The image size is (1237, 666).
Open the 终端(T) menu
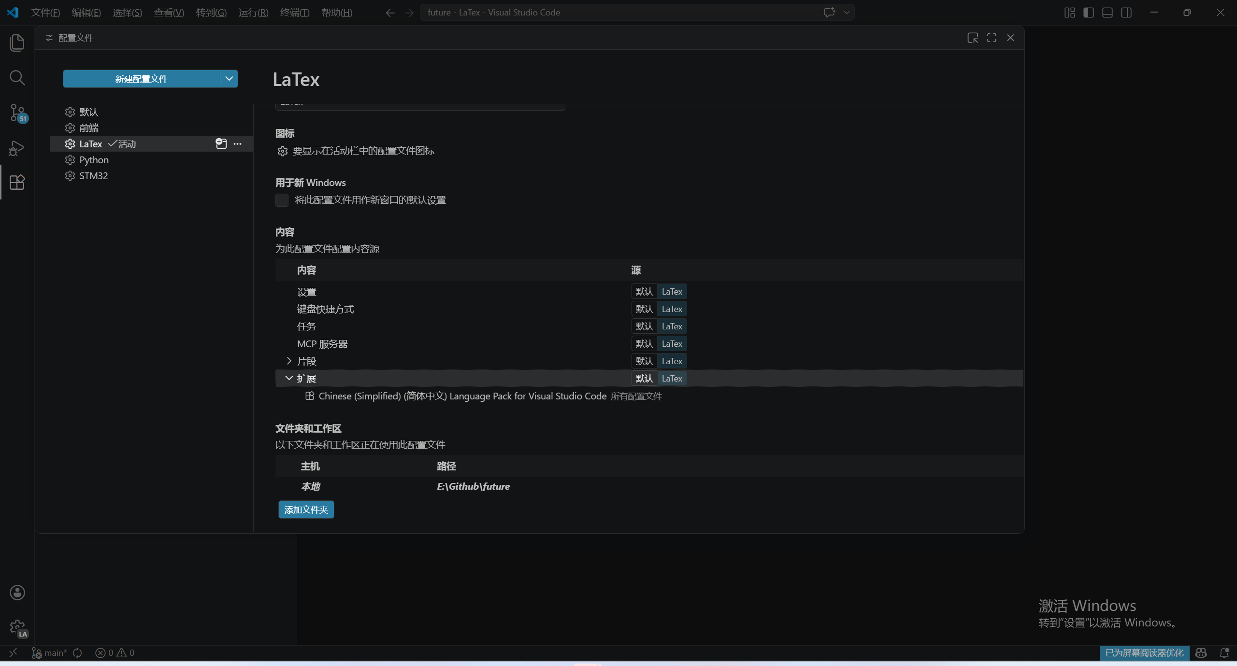(294, 13)
